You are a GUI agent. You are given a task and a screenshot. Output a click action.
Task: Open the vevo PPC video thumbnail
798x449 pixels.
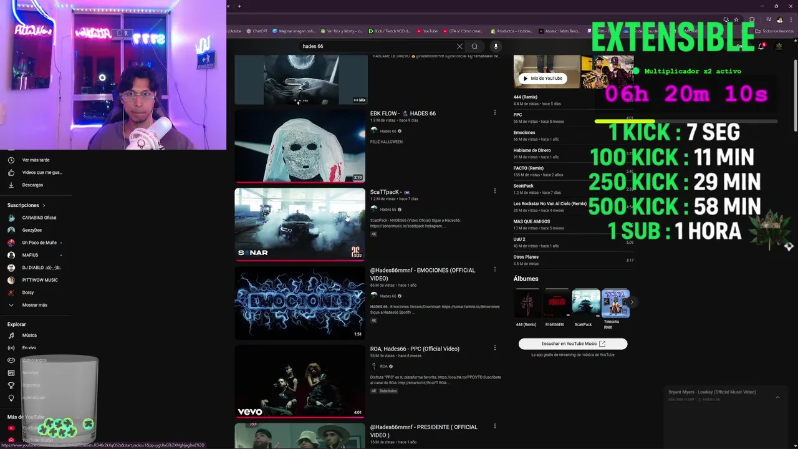300,381
